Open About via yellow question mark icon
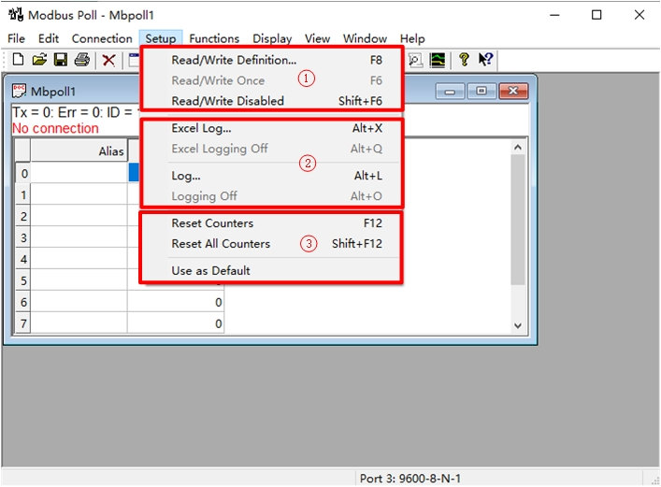 pos(464,60)
